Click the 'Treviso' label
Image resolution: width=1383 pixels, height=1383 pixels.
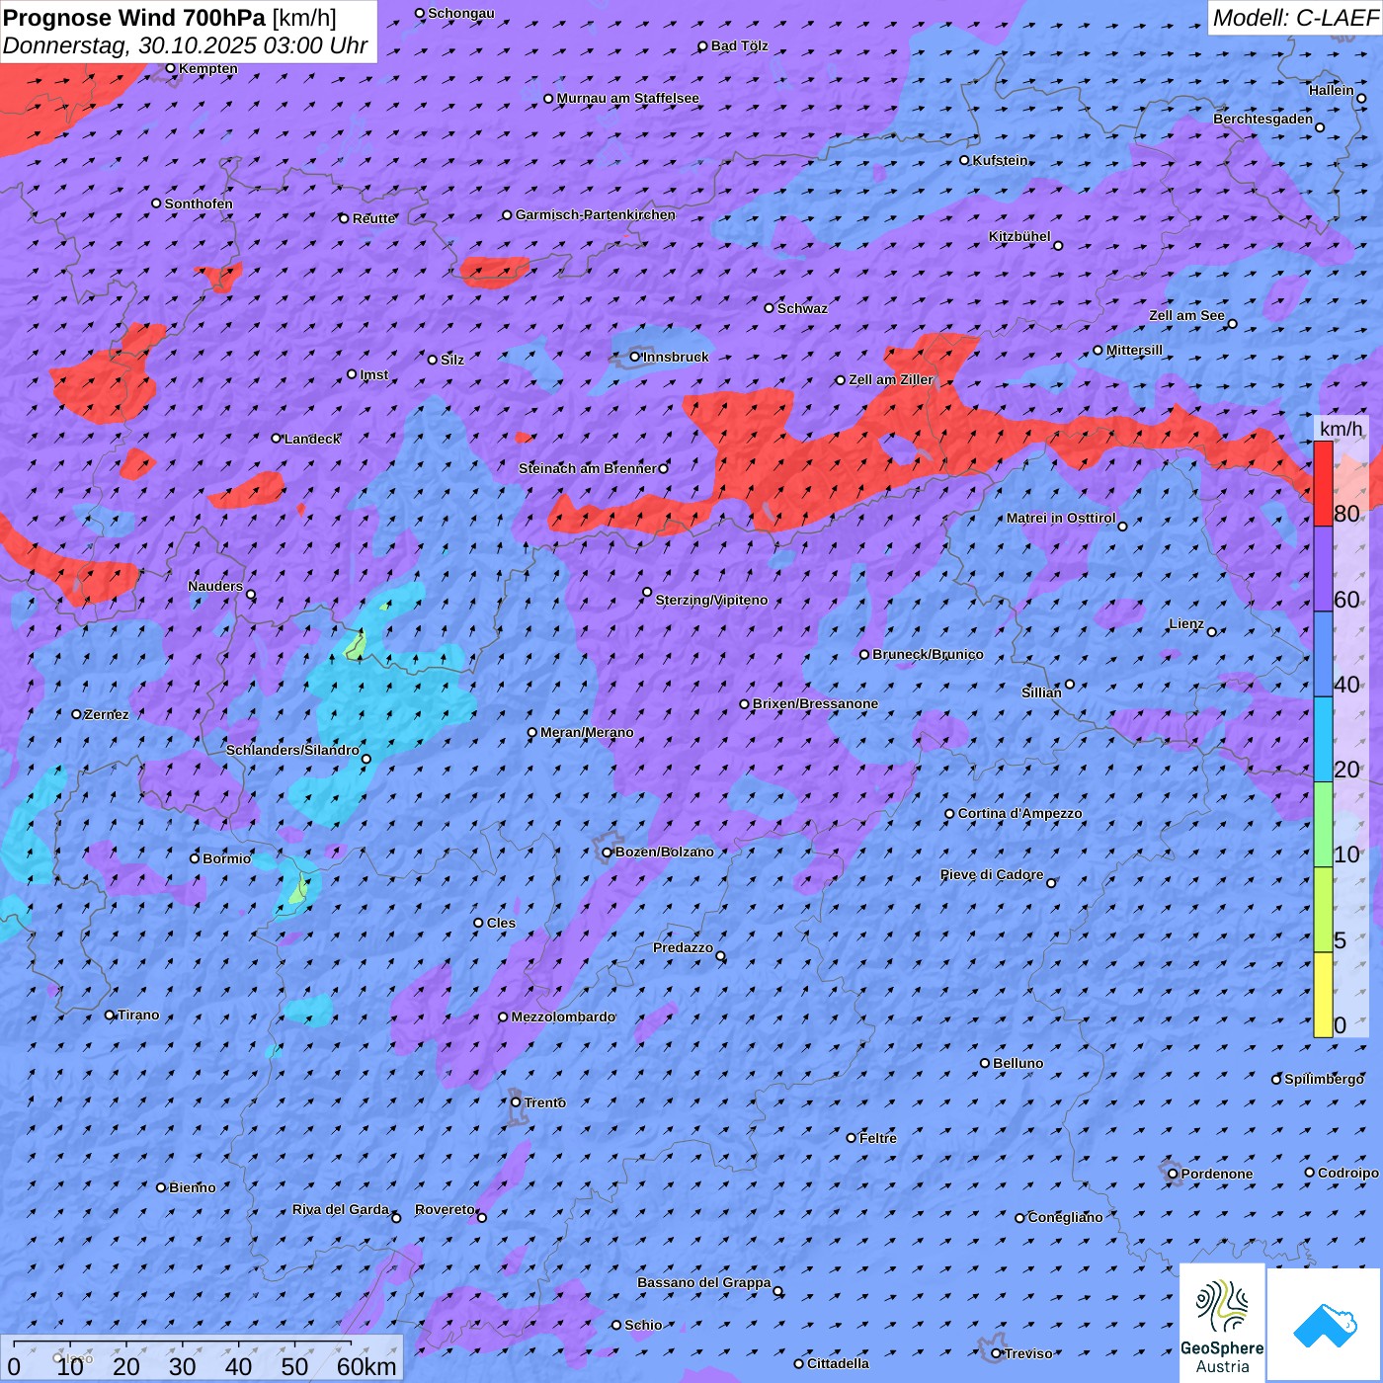pyautogui.click(x=1028, y=1353)
